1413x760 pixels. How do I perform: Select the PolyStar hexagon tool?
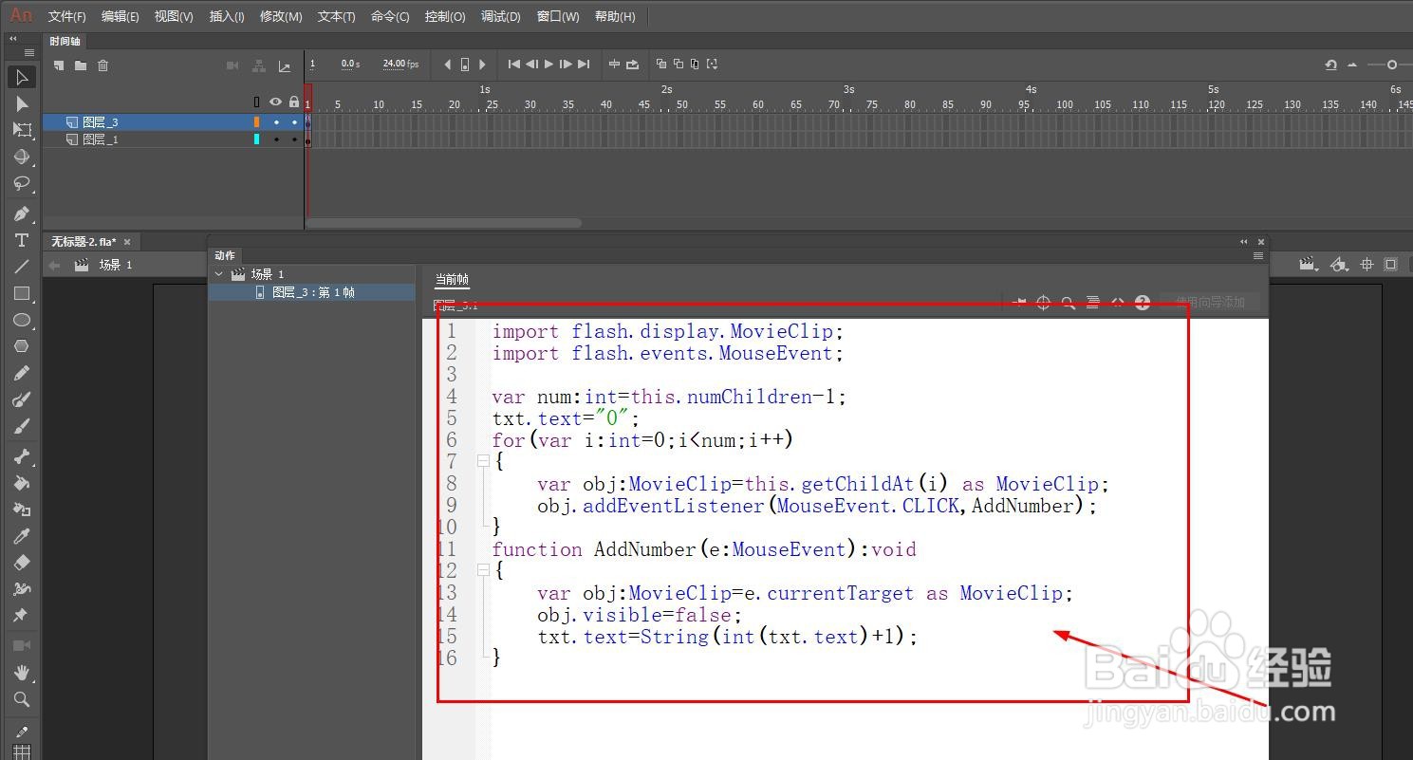[22, 346]
